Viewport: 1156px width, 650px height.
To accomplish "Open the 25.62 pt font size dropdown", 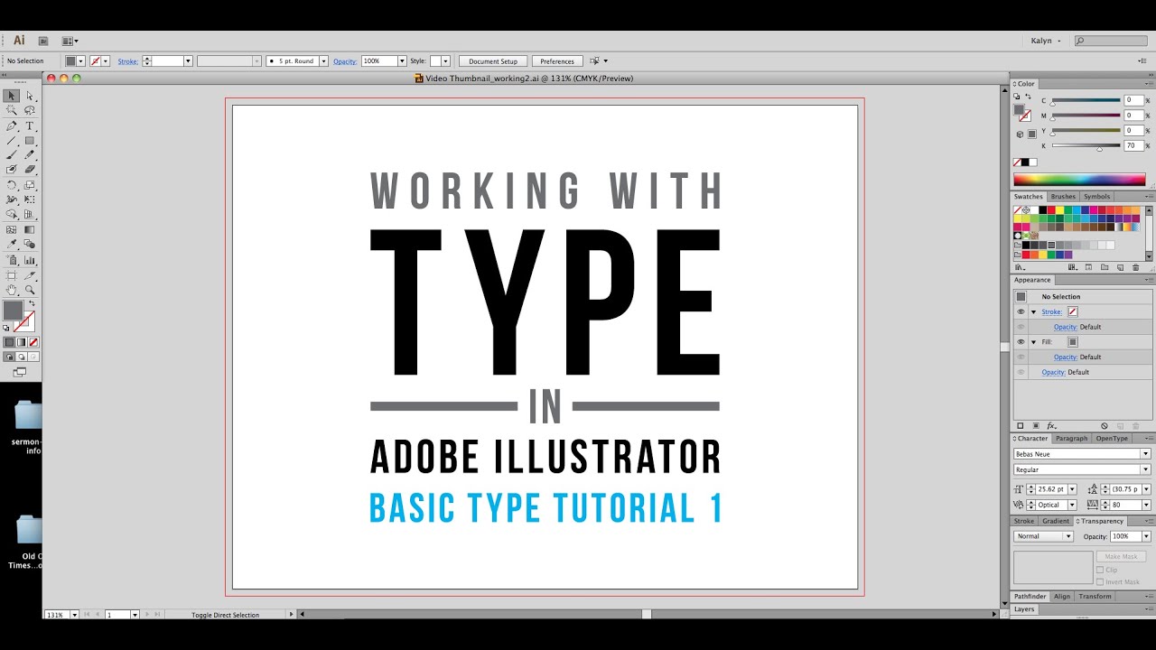I will (x=1072, y=489).
